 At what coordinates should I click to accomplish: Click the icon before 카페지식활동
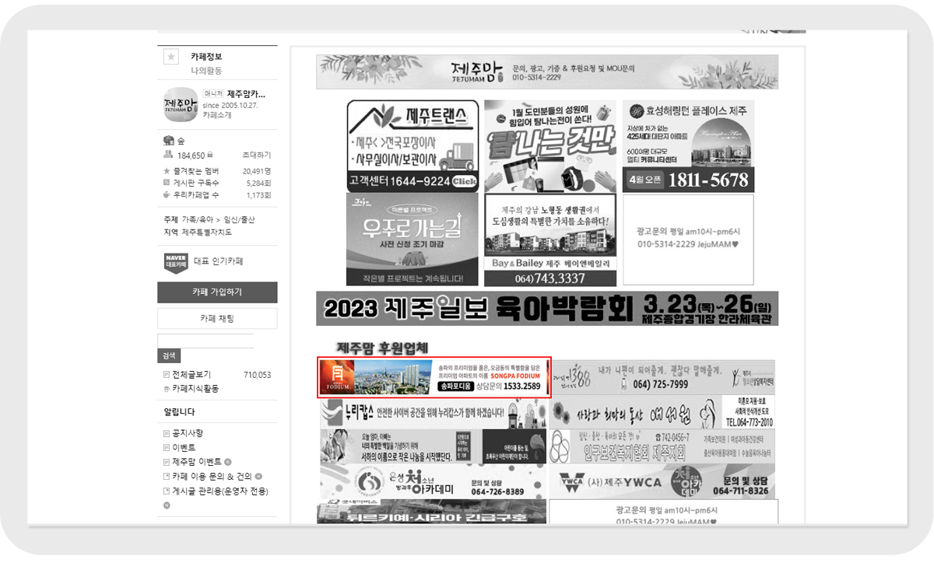[x=167, y=389]
